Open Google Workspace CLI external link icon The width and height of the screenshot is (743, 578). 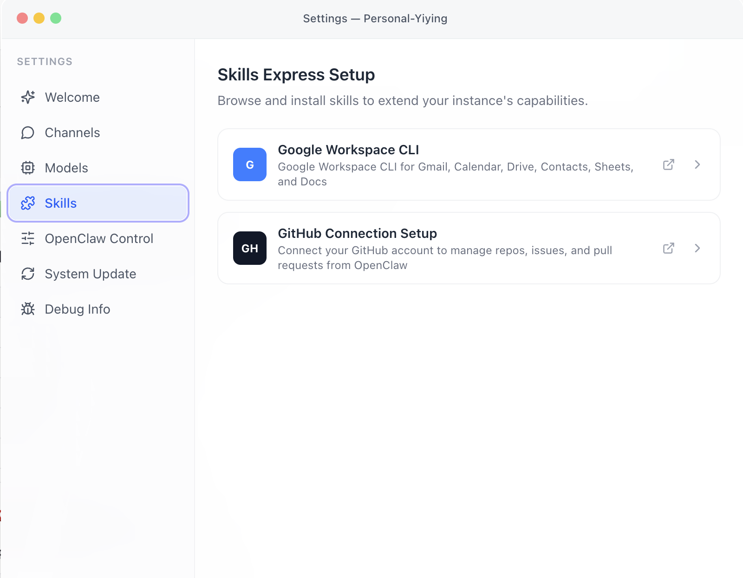[668, 164]
